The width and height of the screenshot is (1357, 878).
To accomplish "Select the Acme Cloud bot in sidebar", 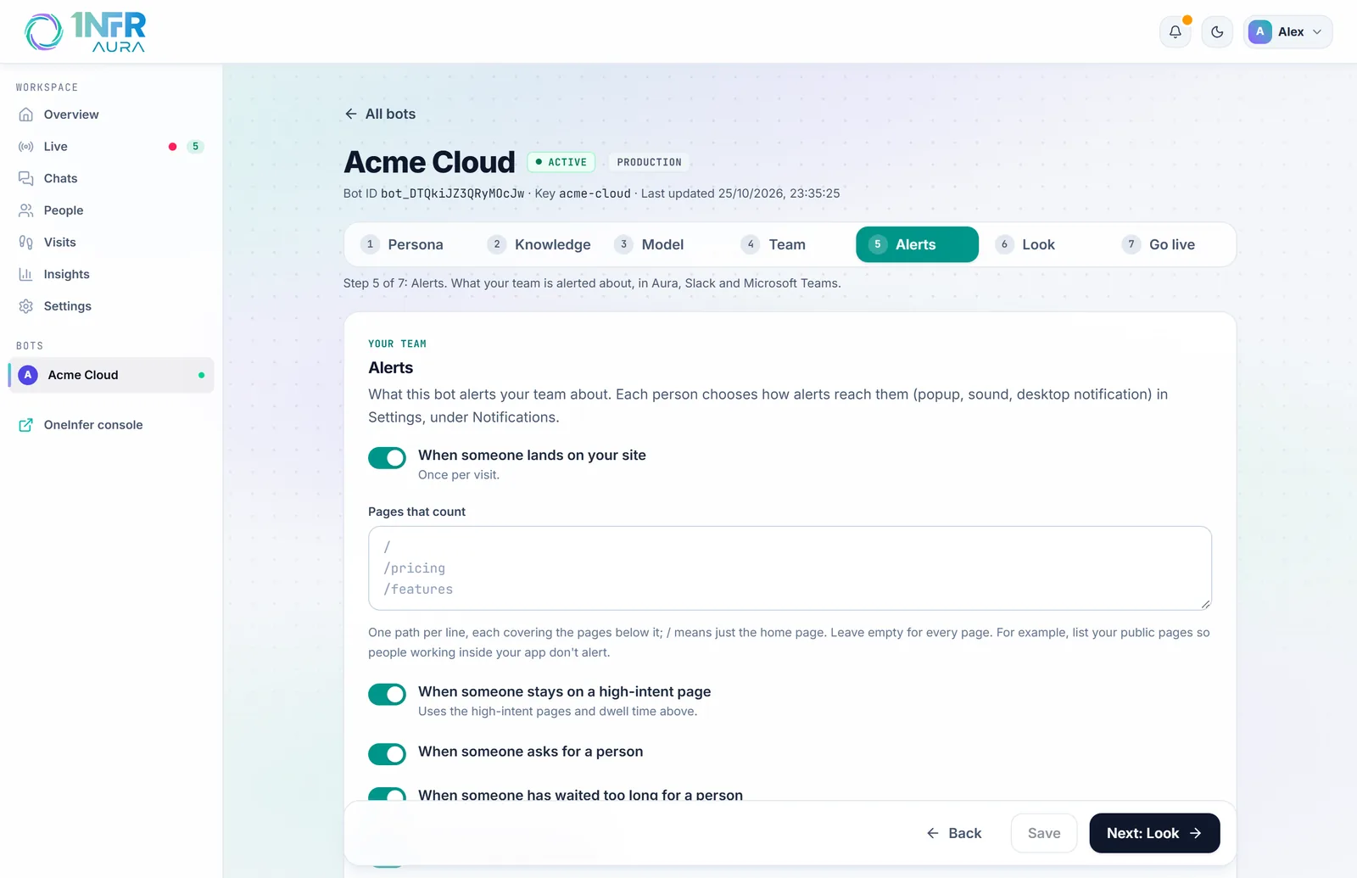I will point(111,375).
